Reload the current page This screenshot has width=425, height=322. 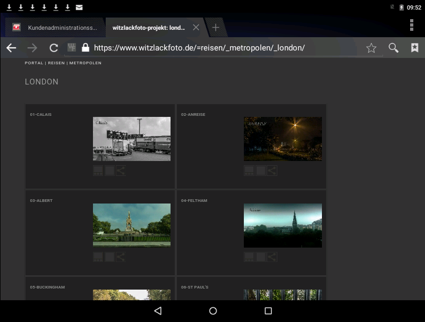(53, 48)
